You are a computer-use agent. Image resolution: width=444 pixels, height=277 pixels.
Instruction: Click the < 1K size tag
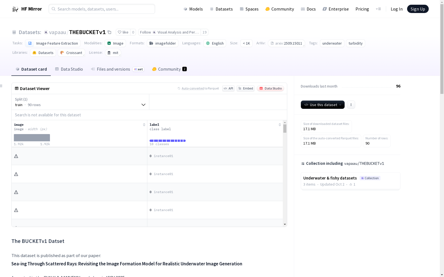pyautogui.click(x=246, y=43)
